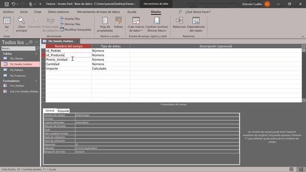
Task: Click the navigation pane search magnifier icon
Action: 38,48
